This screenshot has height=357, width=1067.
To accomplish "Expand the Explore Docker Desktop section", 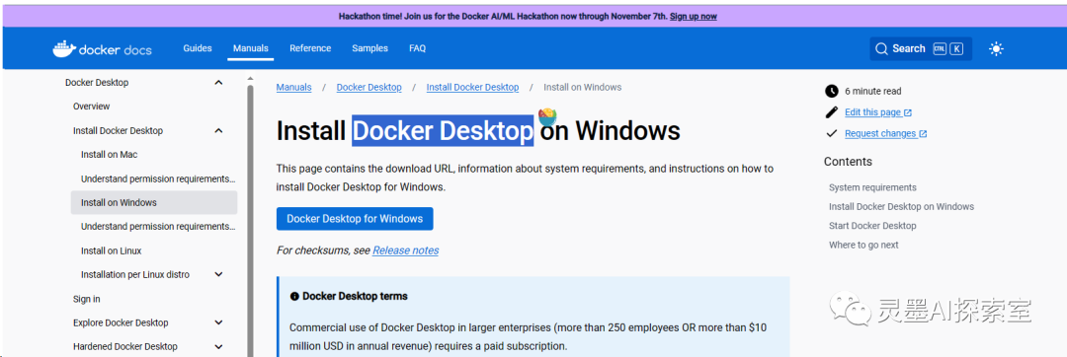I will (x=218, y=323).
